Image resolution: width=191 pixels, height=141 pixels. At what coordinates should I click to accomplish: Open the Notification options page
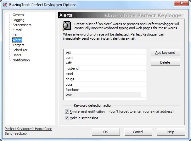[x=21, y=60]
